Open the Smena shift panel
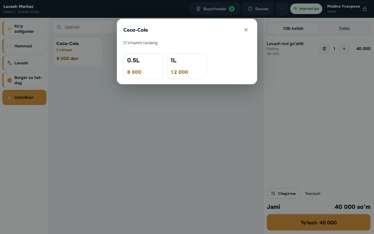The image size is (374, 234). click(258, 9)
